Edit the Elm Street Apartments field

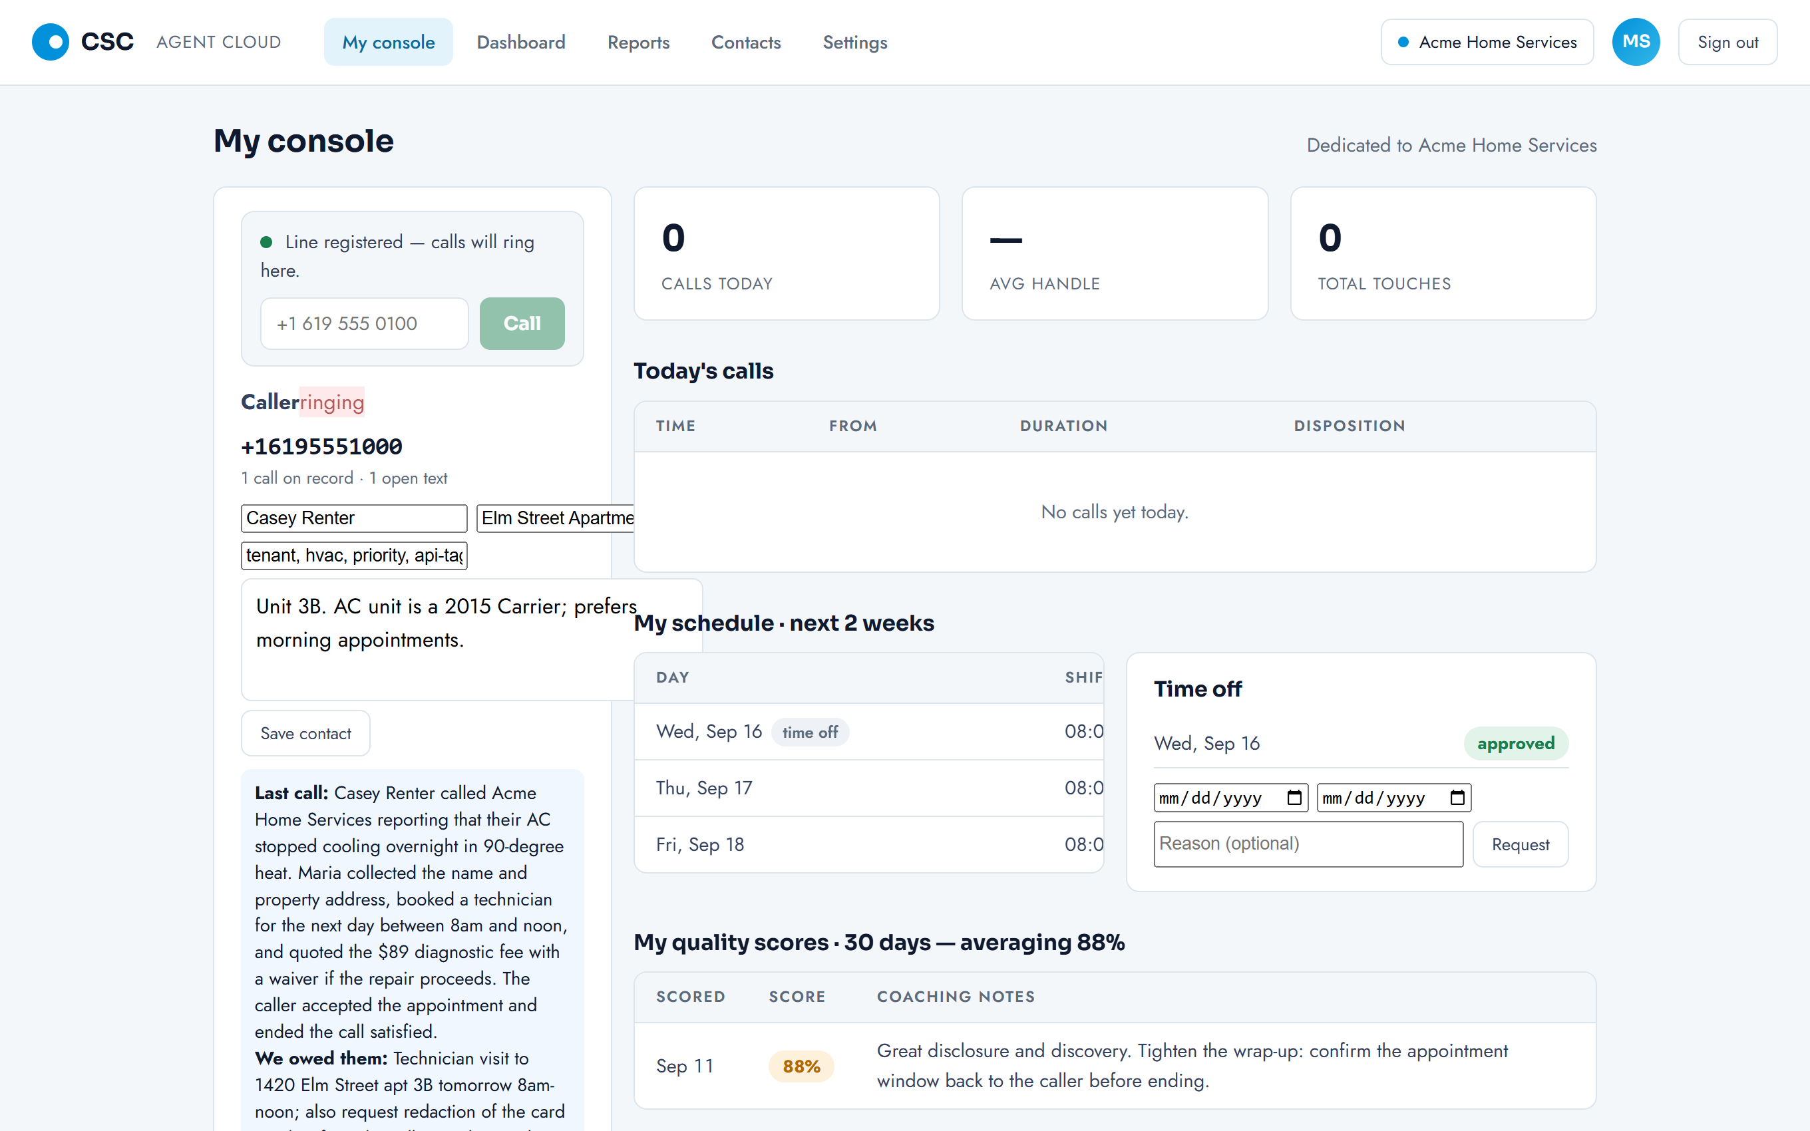(556, 518)
